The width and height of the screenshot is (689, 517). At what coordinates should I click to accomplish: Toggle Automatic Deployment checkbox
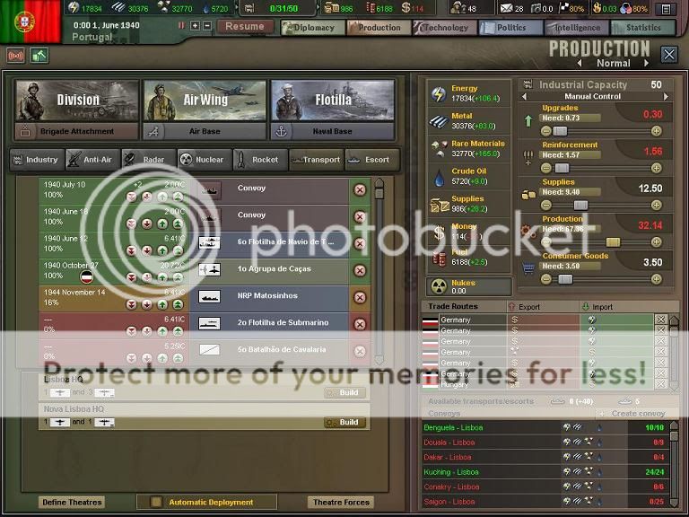click(x=156, y=502)
